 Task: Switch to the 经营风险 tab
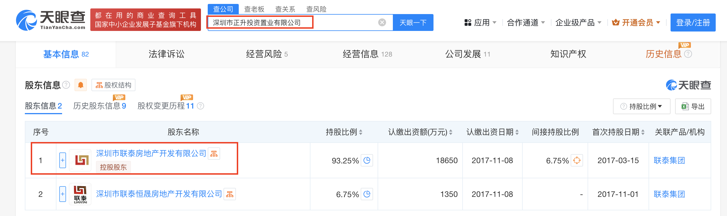click(267, 54)
